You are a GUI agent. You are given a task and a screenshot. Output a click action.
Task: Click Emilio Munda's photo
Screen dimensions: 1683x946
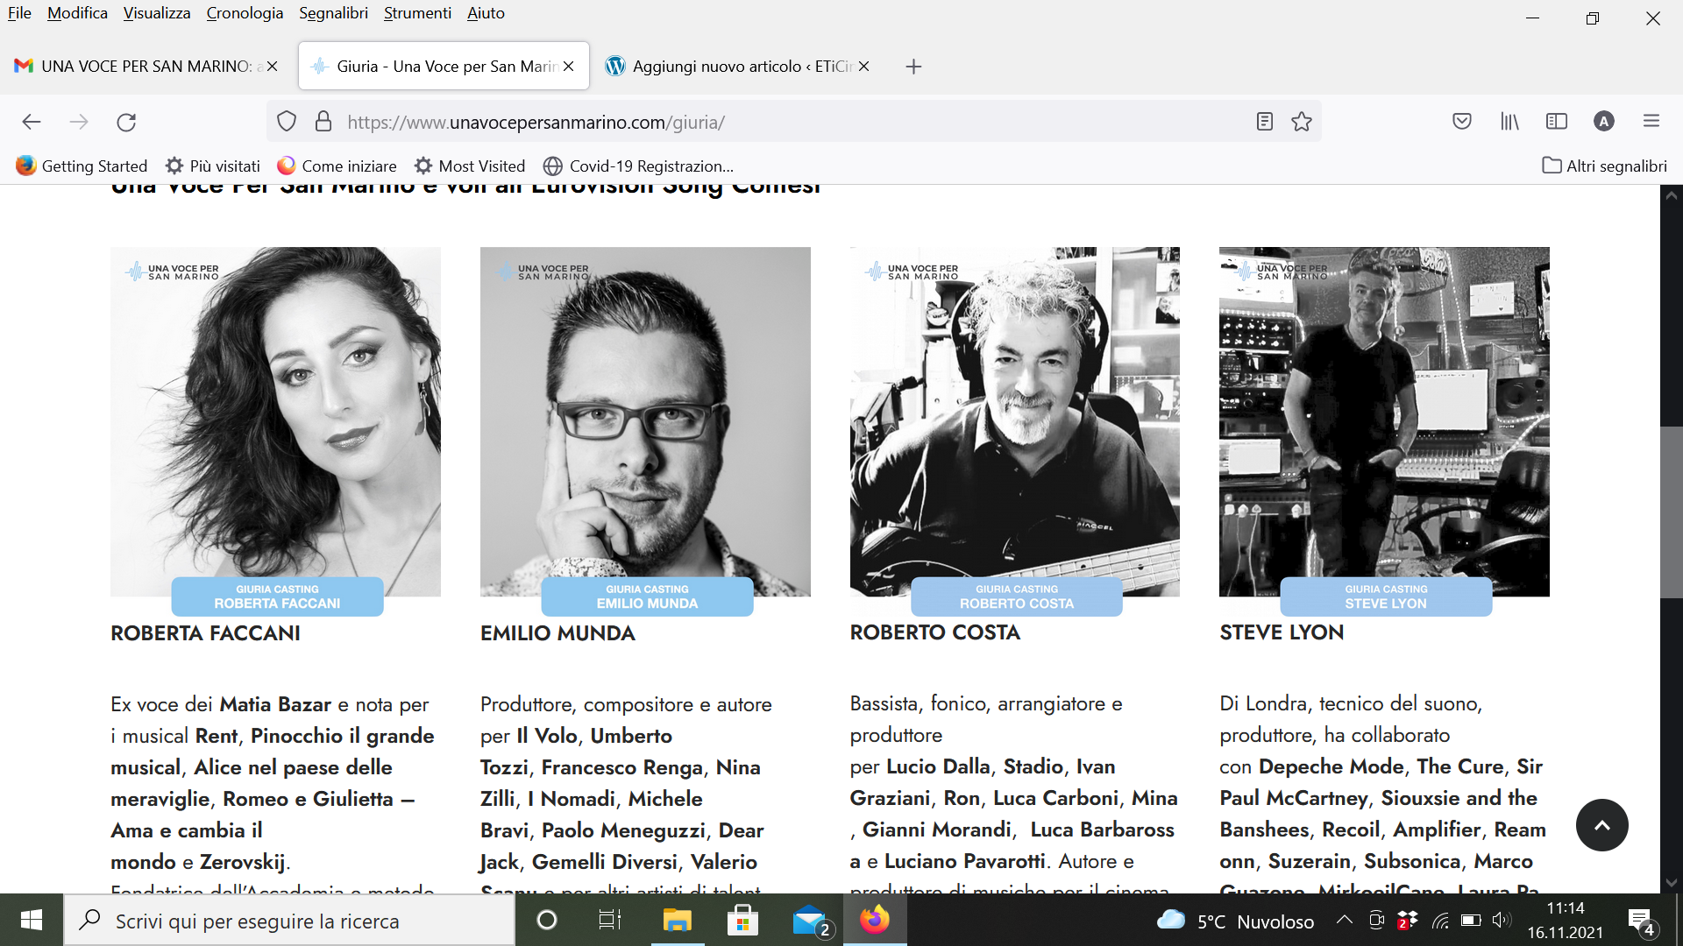point(645,421)
